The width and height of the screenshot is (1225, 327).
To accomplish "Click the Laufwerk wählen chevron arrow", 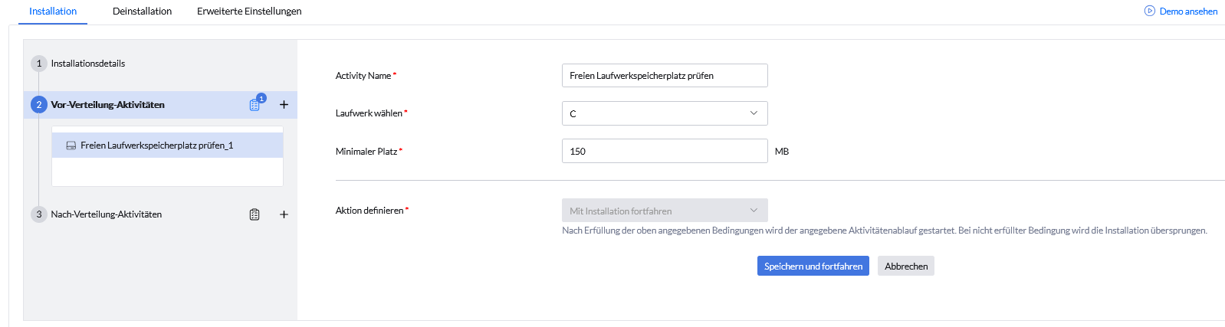I will (x=754, y=113).
